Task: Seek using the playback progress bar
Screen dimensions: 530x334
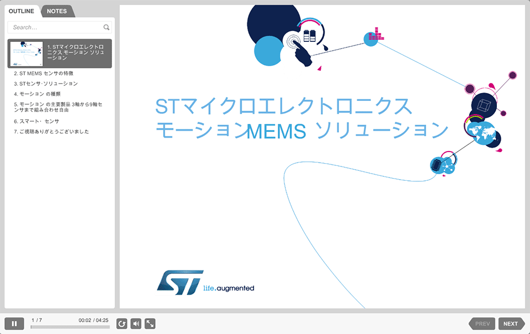Action: (70, 327)
